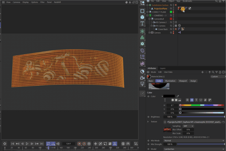Toggle Subdivision Surface enabled state X

tap(176, 5)
